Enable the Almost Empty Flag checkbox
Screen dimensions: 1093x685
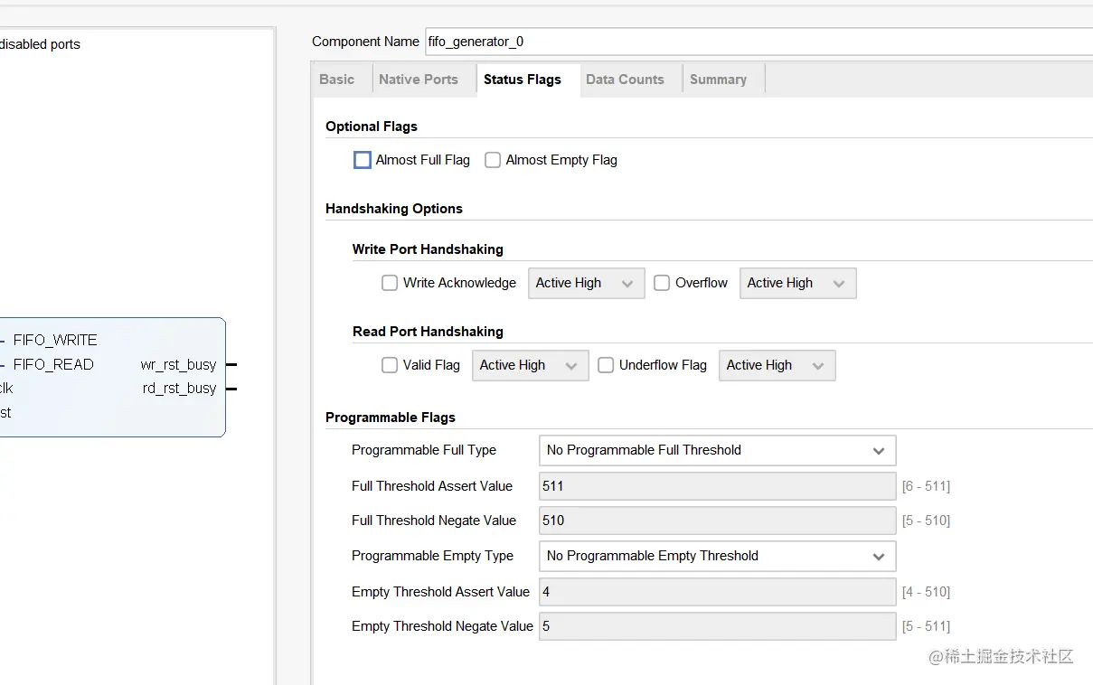tap(493, 160)
